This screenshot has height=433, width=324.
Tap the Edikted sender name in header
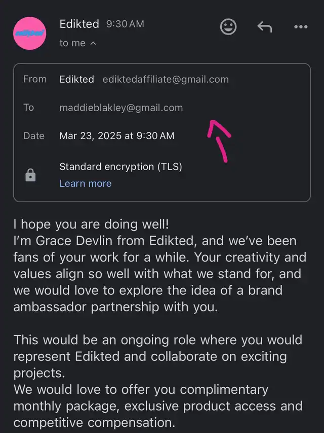pos(79,24)
